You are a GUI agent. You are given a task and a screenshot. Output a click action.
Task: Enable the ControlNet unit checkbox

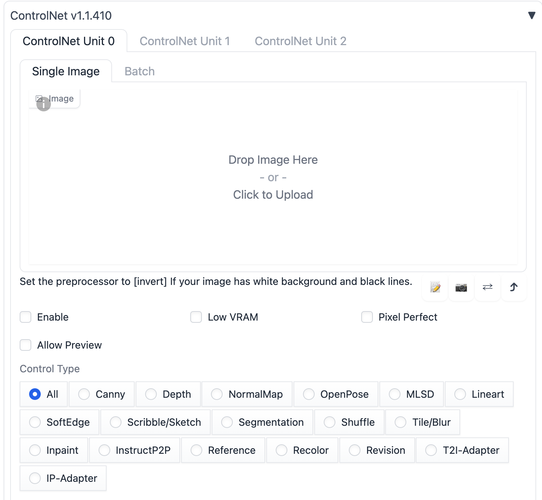(x=26, y=317)
